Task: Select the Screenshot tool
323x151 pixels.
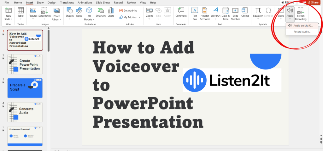Action: (x=44, y=10)
